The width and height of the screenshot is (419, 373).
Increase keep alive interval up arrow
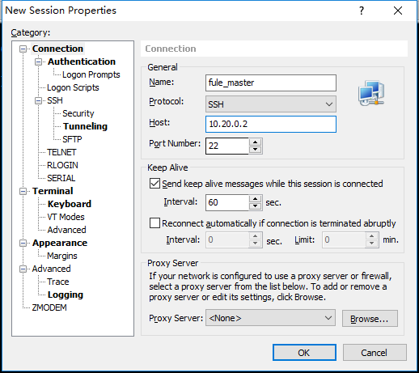(255, 199)
